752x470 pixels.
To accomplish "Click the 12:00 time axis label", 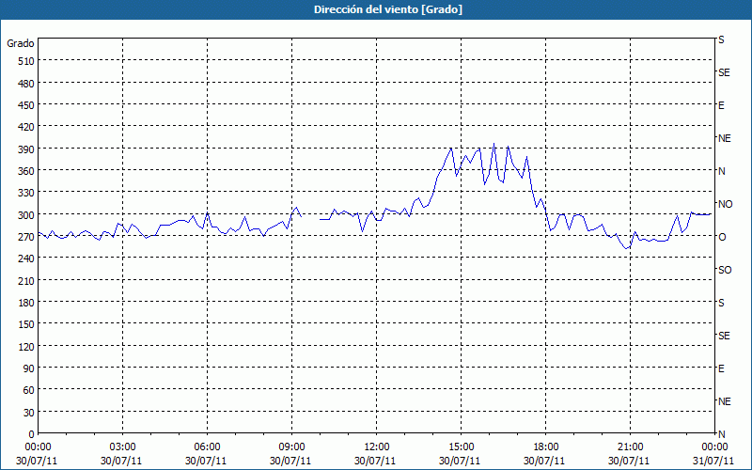I will (377, 447).
